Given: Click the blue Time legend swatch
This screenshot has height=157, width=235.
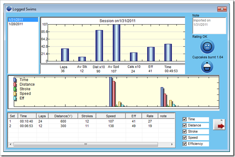Looking at the screenshot, I should click(x=15, y=80).
